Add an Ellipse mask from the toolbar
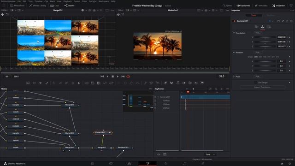 click(125, 83)
